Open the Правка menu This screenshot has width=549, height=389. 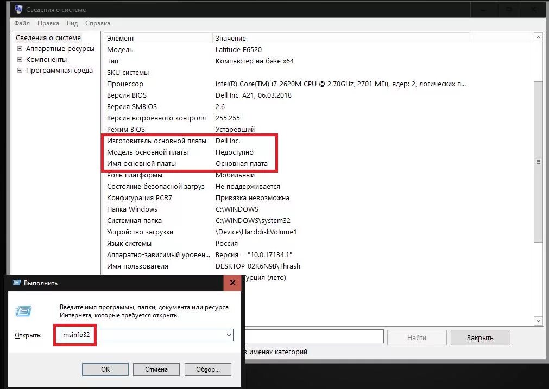click(48, 23)
